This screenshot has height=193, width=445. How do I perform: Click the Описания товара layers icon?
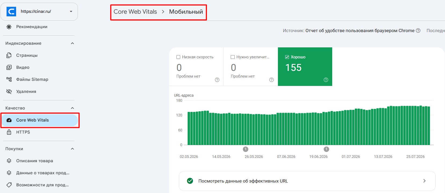point(9,161)
